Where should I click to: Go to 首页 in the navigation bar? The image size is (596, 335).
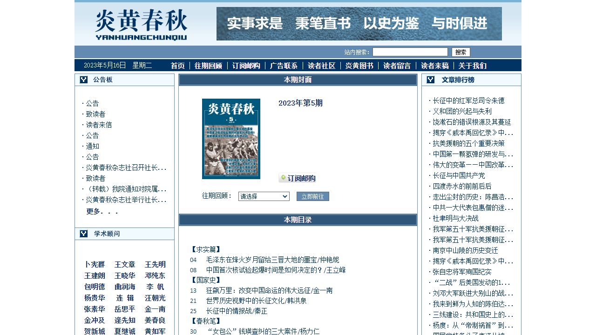pos(178,66)
